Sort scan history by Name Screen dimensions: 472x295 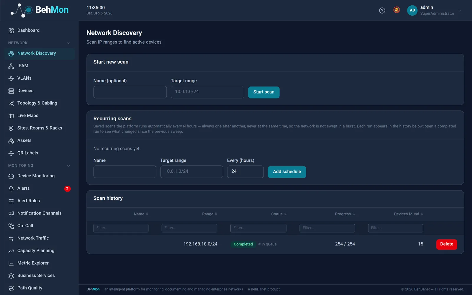[141, 214]
